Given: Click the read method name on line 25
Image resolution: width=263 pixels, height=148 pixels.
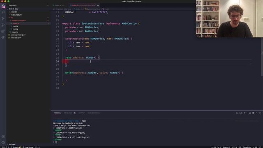Looking at the screenshot, I should tap(68, 58).
